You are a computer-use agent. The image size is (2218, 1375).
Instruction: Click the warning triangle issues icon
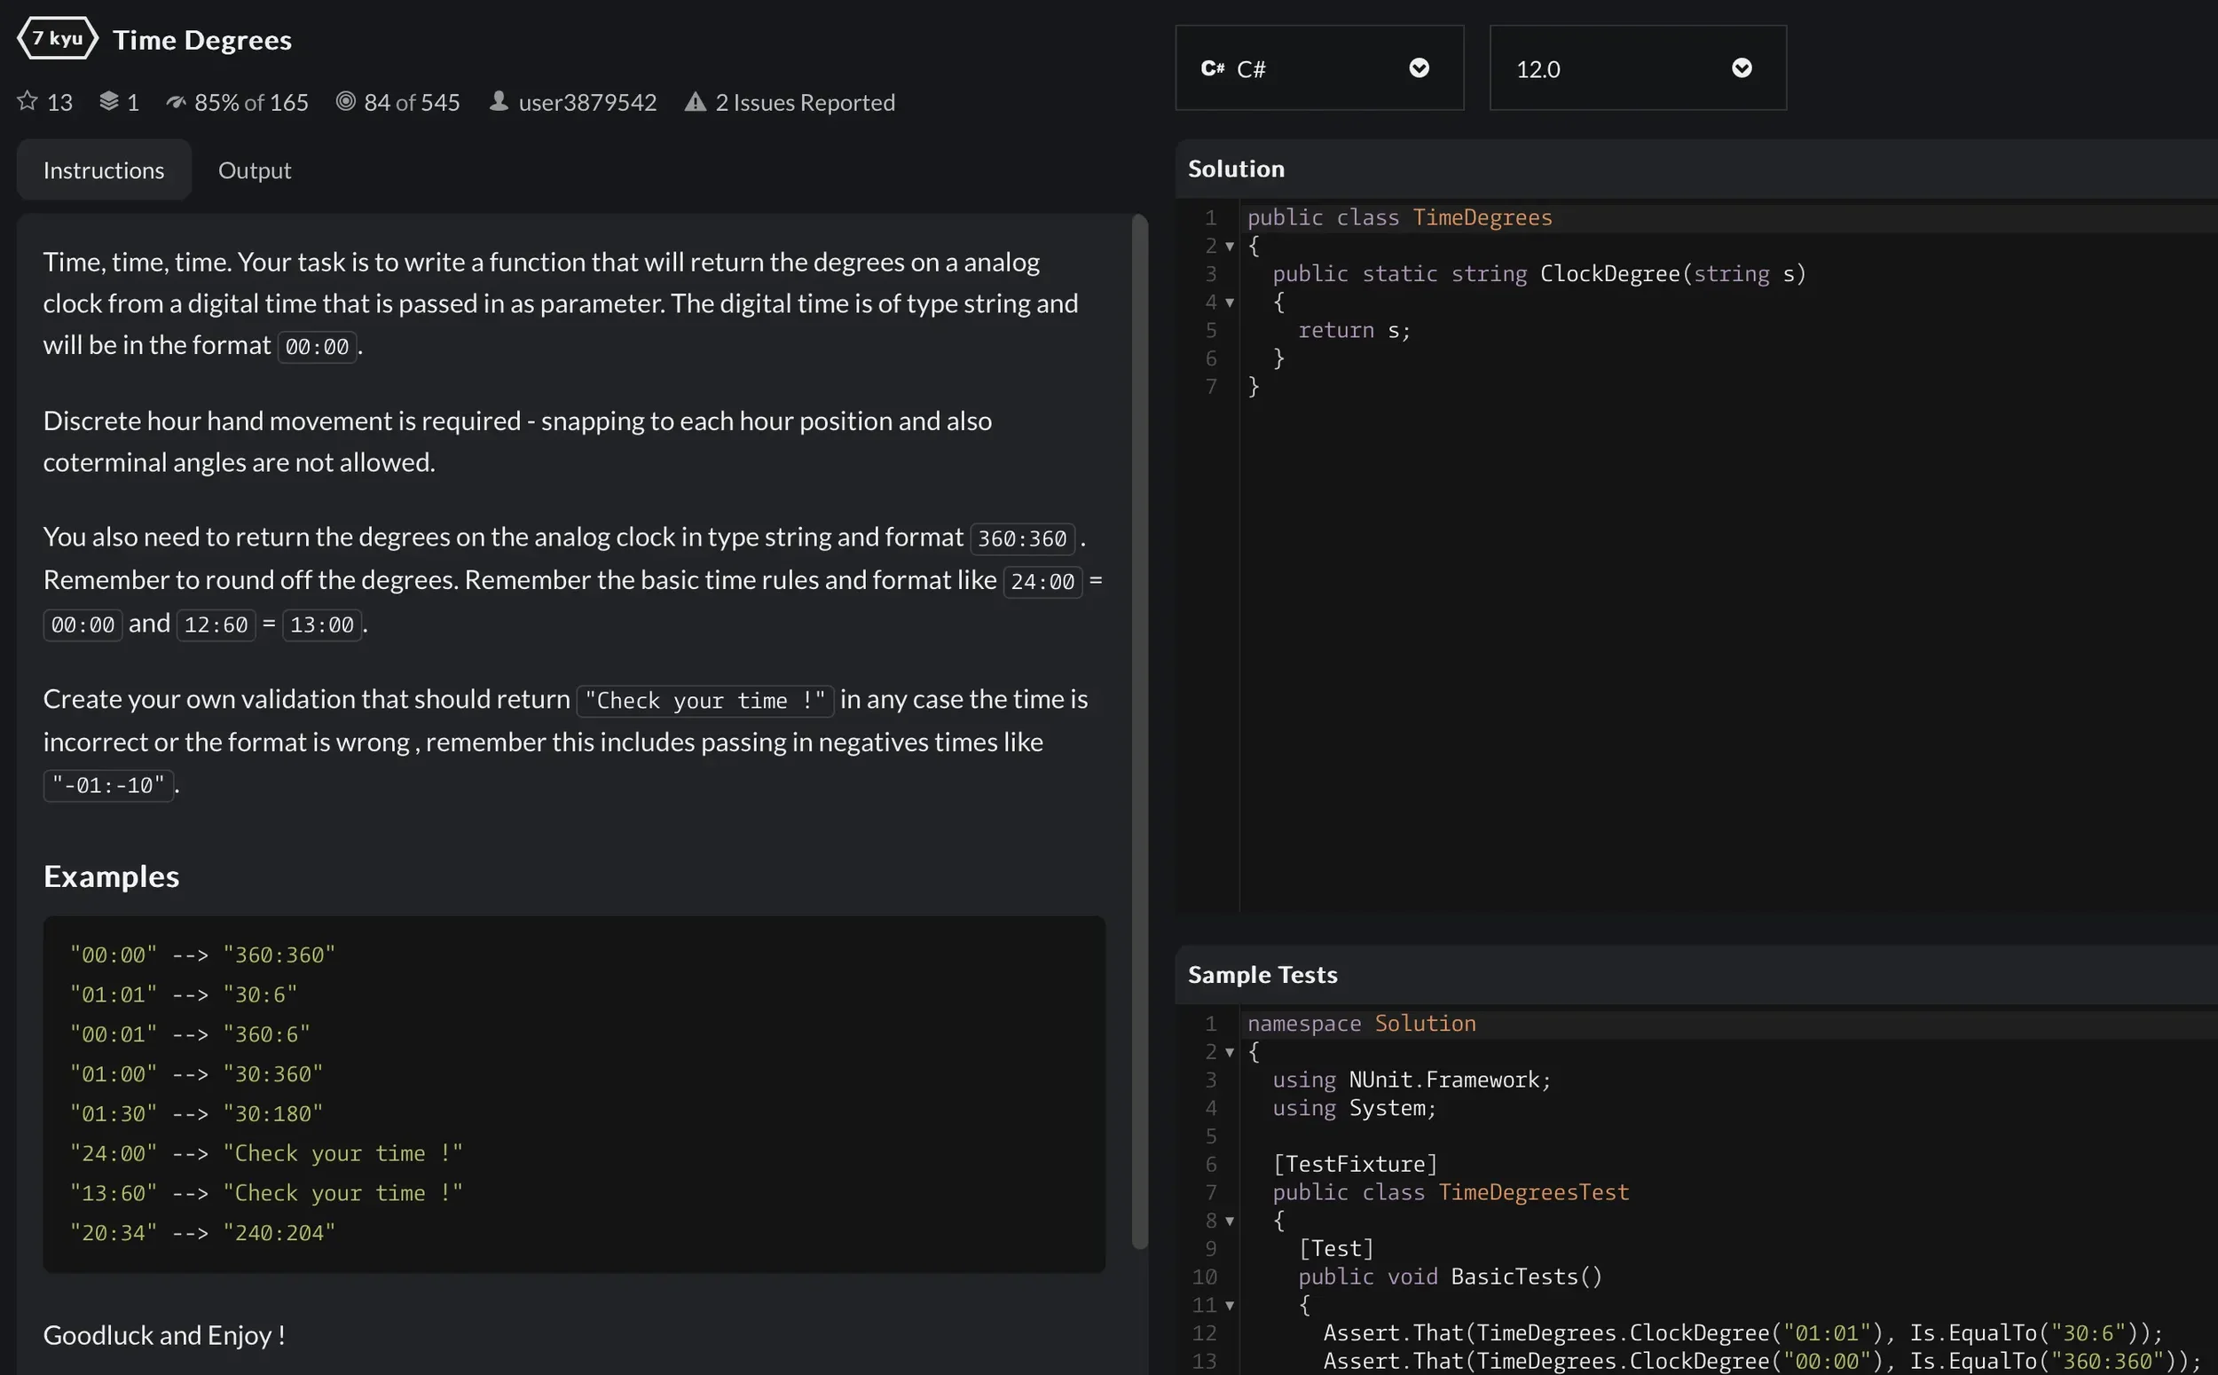point(696,102)
